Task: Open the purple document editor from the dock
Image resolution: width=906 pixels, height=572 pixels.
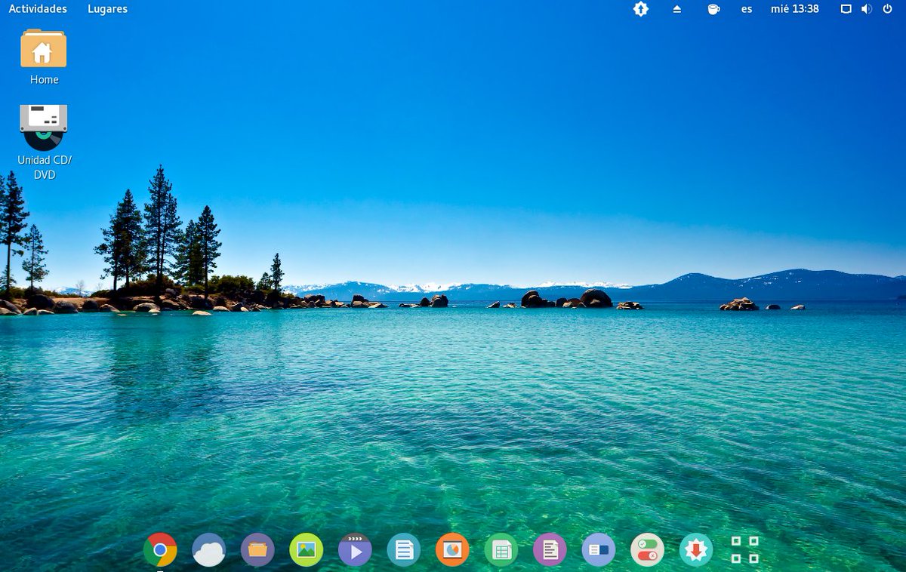Action: coord(548,550)
